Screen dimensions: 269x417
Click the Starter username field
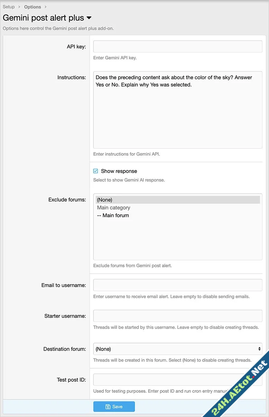(178, 316)
